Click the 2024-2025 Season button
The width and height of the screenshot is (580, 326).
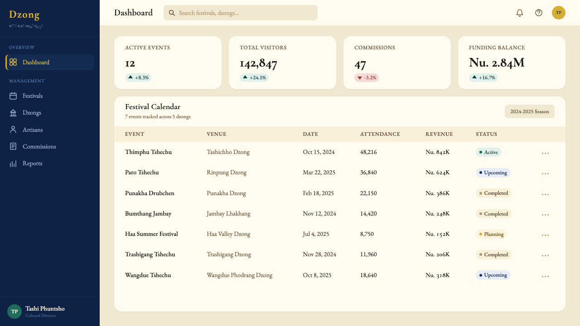click(x=530, y=111)
